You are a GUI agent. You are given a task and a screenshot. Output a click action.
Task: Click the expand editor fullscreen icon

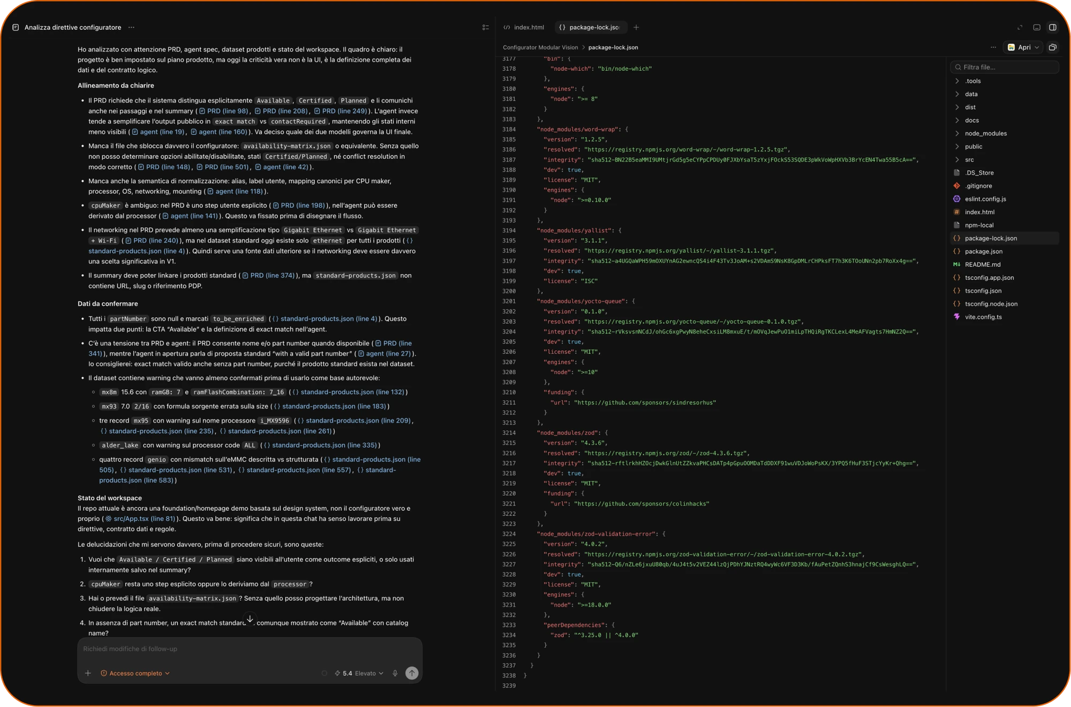pos(1020,27)
